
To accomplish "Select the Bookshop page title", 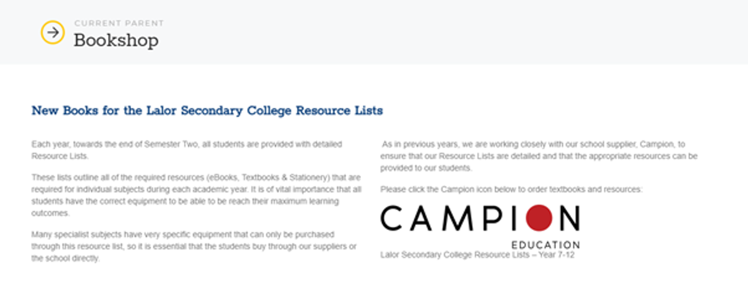I will point(116,40).
